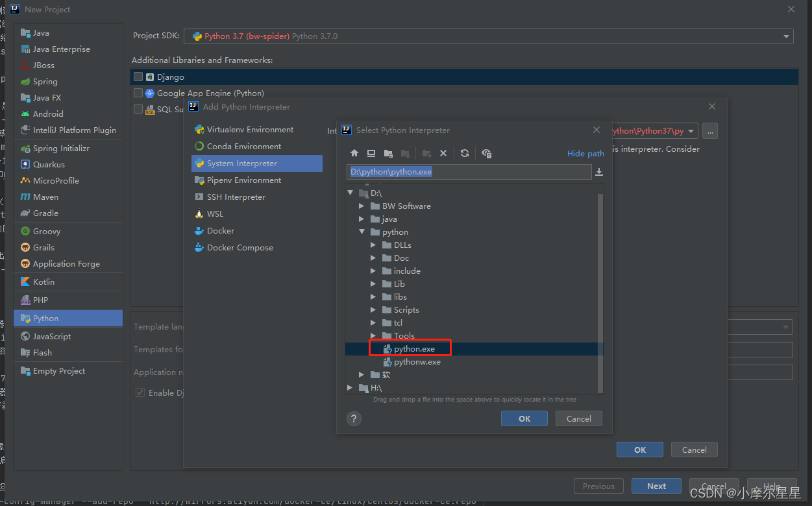The height and width of the screenshot is (506, 812).
Task: Toggle the SQL Support checkbox
Action: 138,110
